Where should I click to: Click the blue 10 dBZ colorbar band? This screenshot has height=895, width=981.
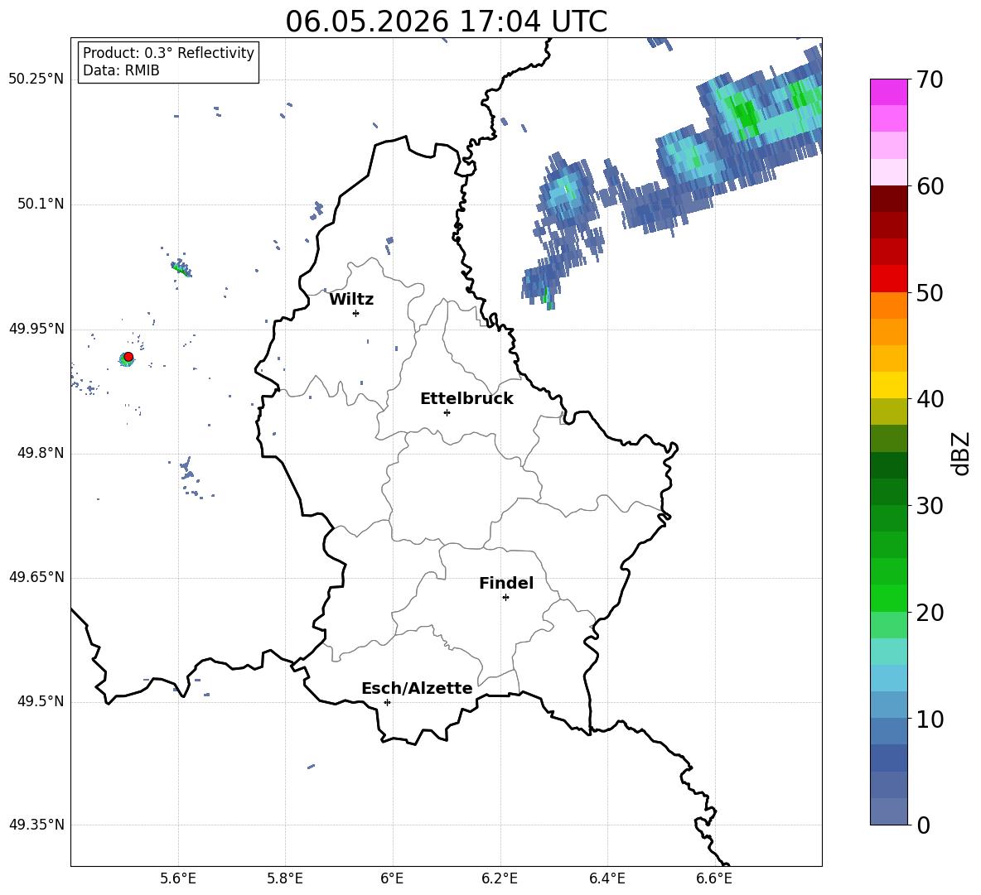pos(888,705)
